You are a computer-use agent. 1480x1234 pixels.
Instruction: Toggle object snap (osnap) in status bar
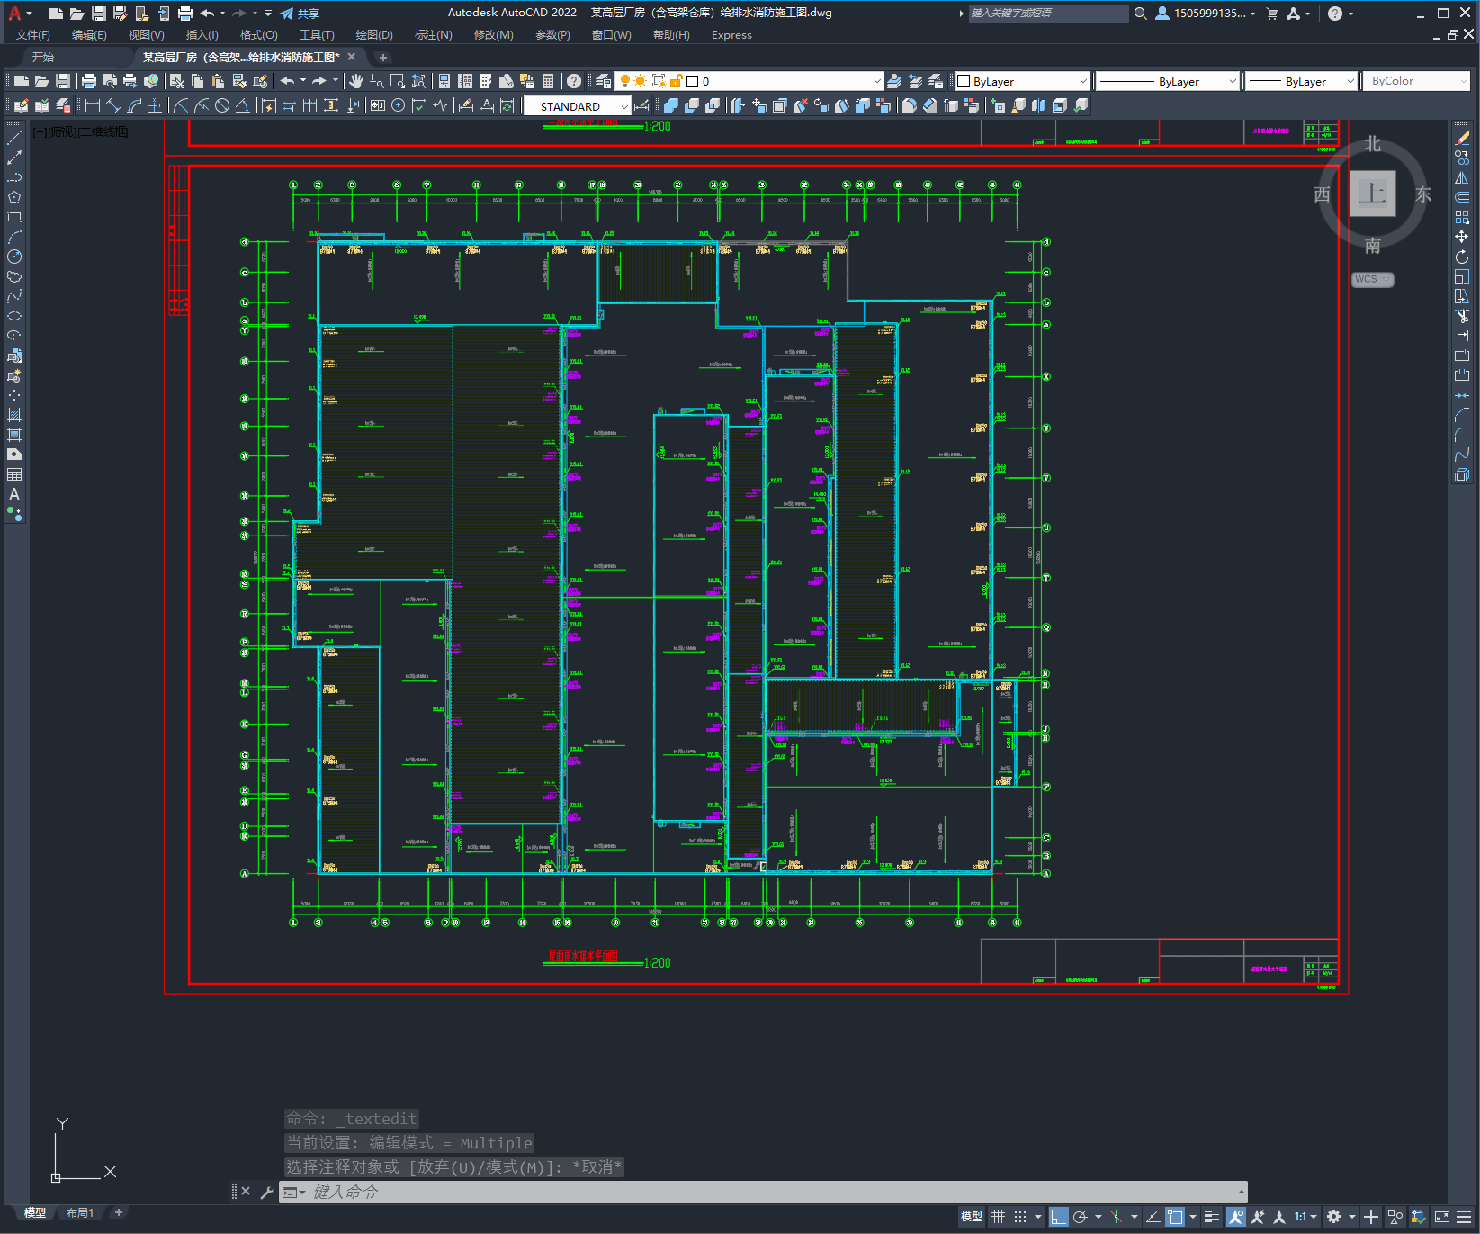pos(1175,1217)
